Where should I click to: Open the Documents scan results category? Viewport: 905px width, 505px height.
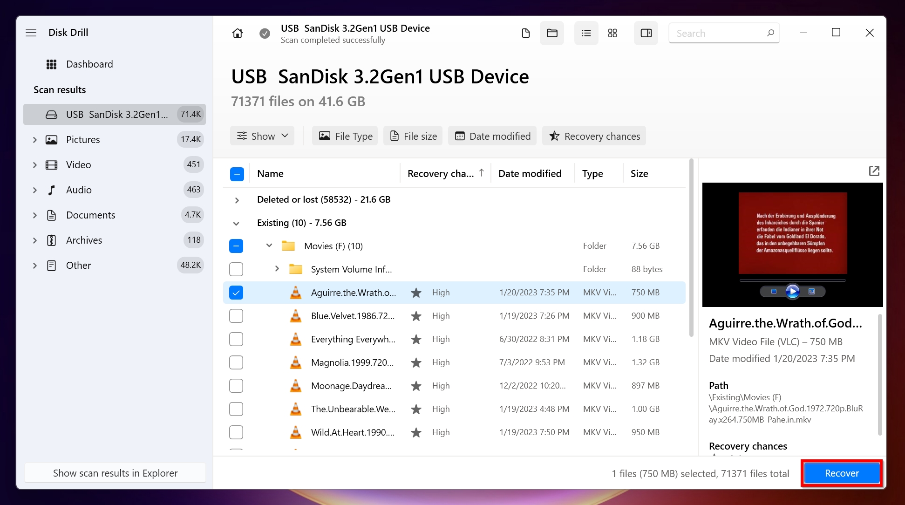(115, 215)
